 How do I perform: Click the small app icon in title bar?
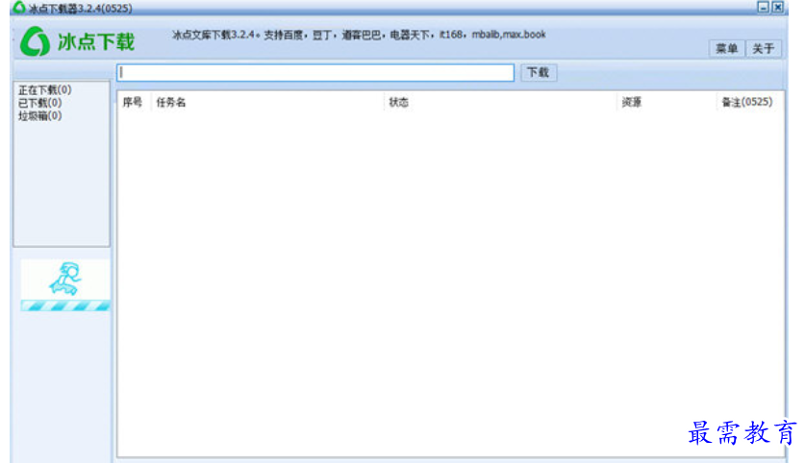(x=19, y=7)
